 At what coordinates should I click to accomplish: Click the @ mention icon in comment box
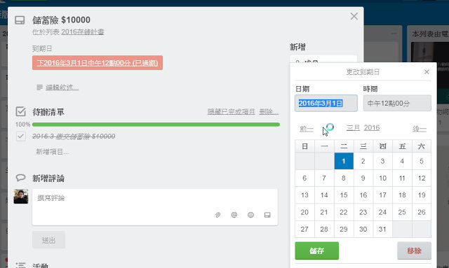click(x=234, y=215)
